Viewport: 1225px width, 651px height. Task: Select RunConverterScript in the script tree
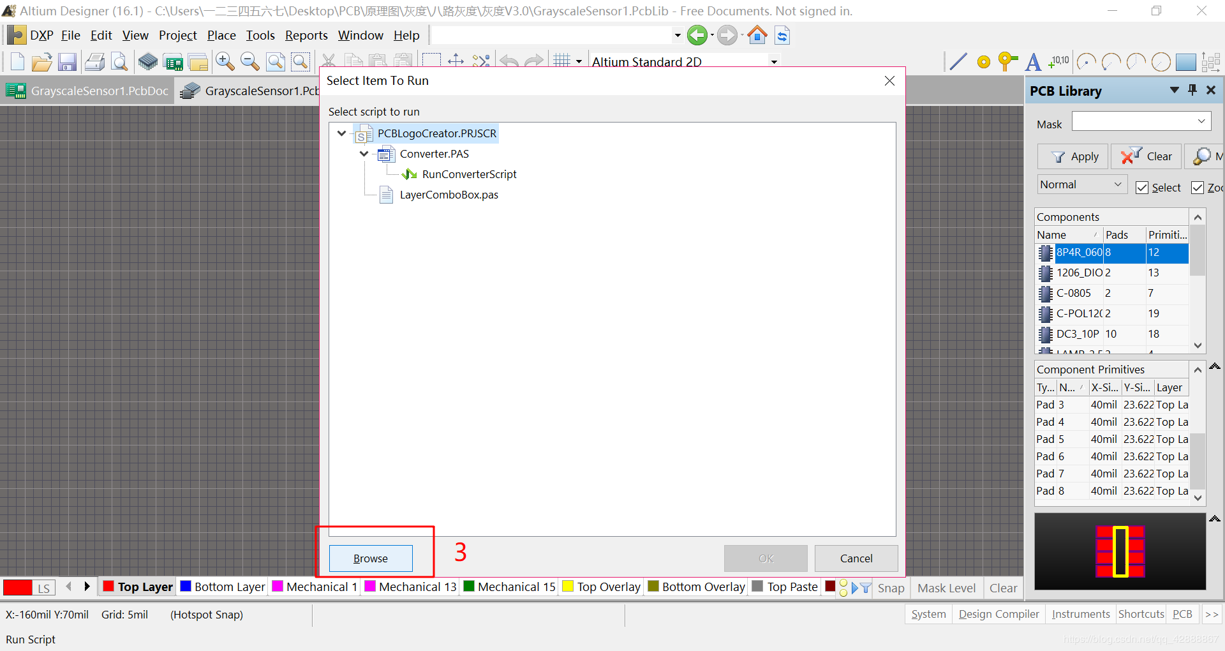pos(469,174)
